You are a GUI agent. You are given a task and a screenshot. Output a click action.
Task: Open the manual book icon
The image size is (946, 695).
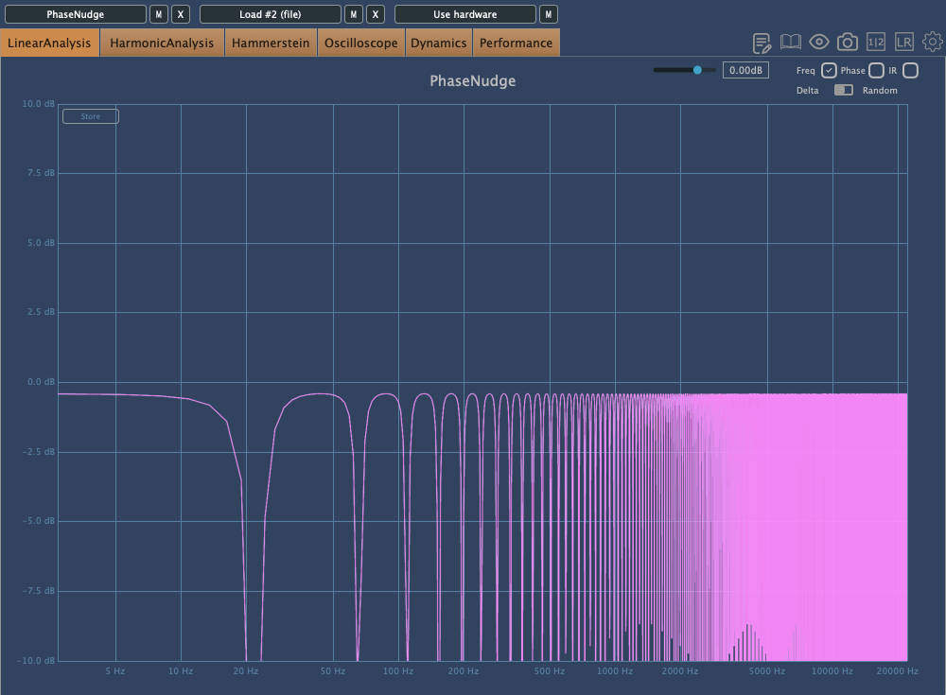tap(790, 43)
